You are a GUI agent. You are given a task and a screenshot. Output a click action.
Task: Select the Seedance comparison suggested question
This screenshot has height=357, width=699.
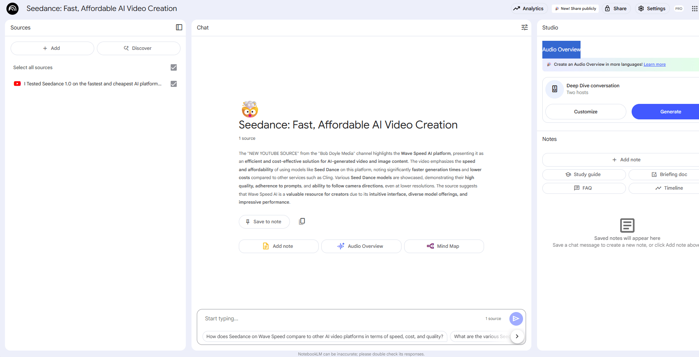click(325, 337)
